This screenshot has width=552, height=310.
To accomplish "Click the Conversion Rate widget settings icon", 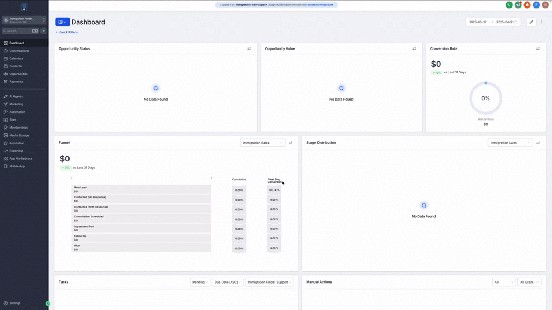I will click(x=537, y=49).
